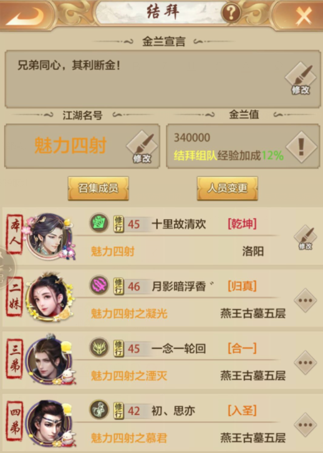The image size is (323, 453).
Task: Click the 召集成员 button
Action: (99, 188)
